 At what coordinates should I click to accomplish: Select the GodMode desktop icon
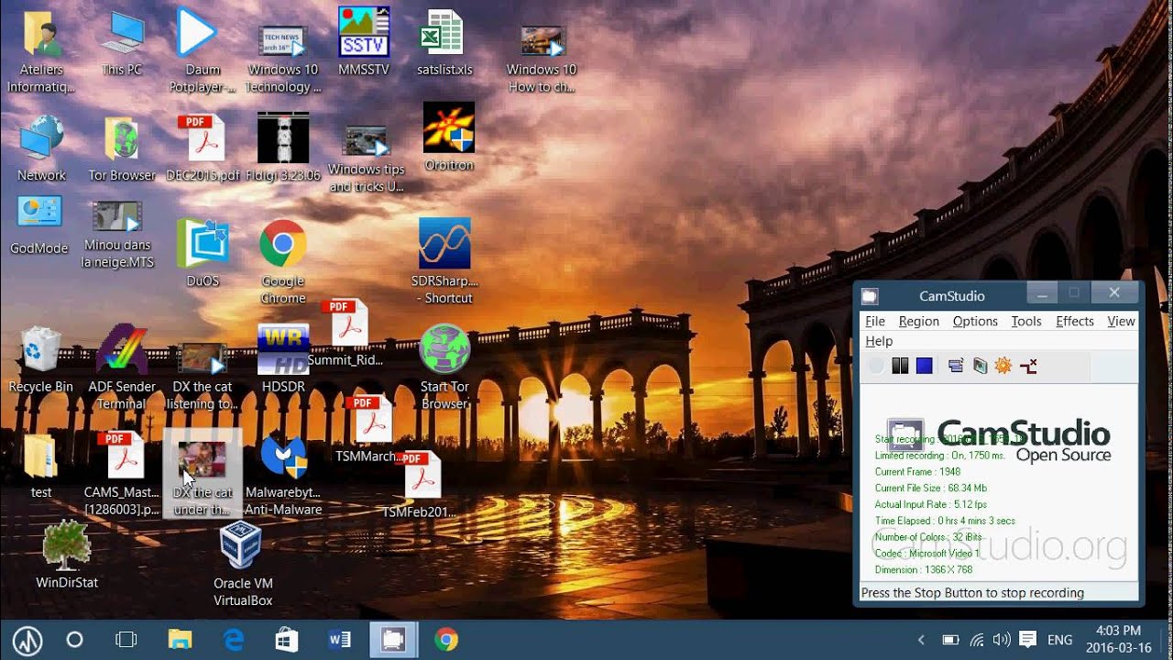point(39,225)
